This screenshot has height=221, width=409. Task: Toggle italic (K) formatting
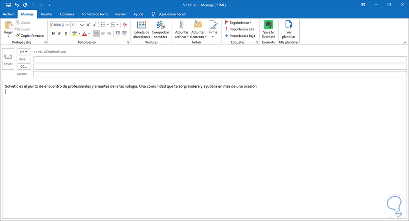(x=59, y=33)
